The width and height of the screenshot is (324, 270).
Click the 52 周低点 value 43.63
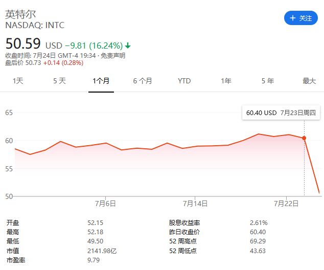(258, 251)
